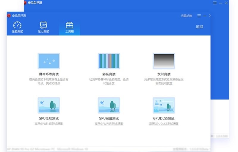Click the 高压GPU性能测试场景 description text

click(48, 124)
